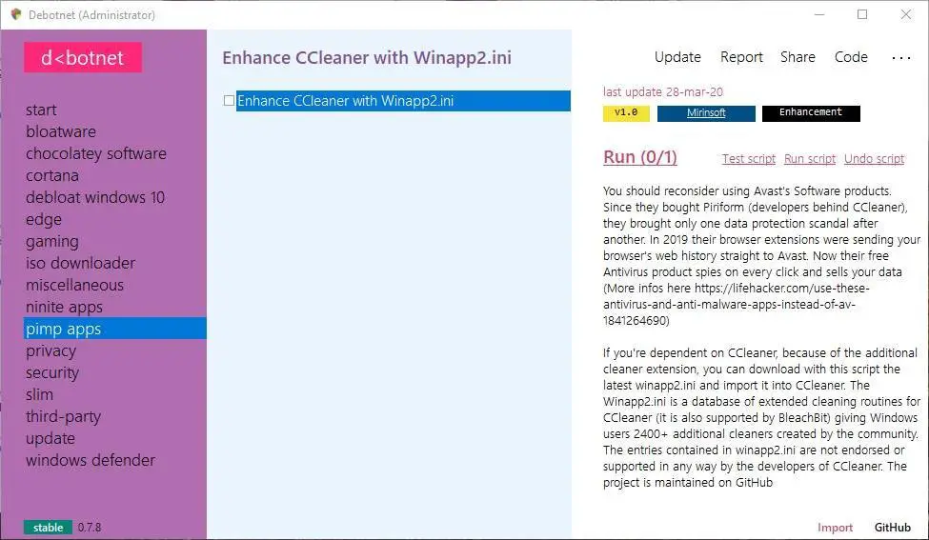This screenshot has height=540, width=929.
Task: Open the GitHub link at bottom
Action: pyautogui.click(x=892, y=528)
